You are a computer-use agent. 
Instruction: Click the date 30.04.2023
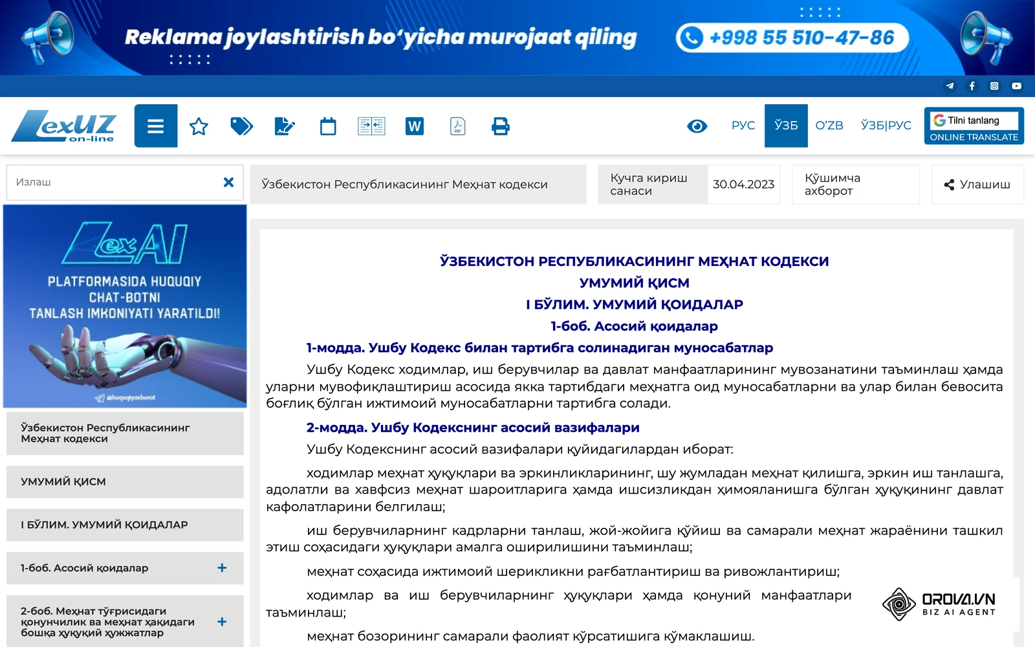coord(744,184)
